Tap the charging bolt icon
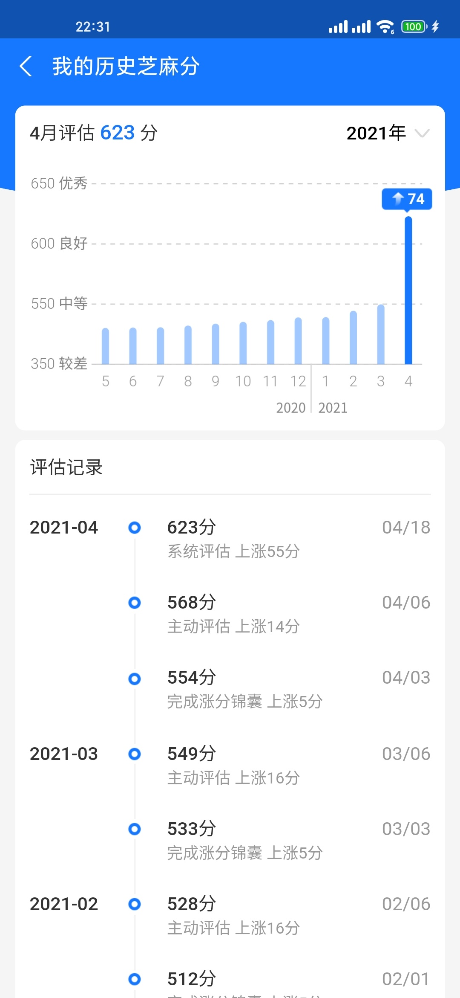This screenshot has height=998, width=460. click(x=435, y=27)
